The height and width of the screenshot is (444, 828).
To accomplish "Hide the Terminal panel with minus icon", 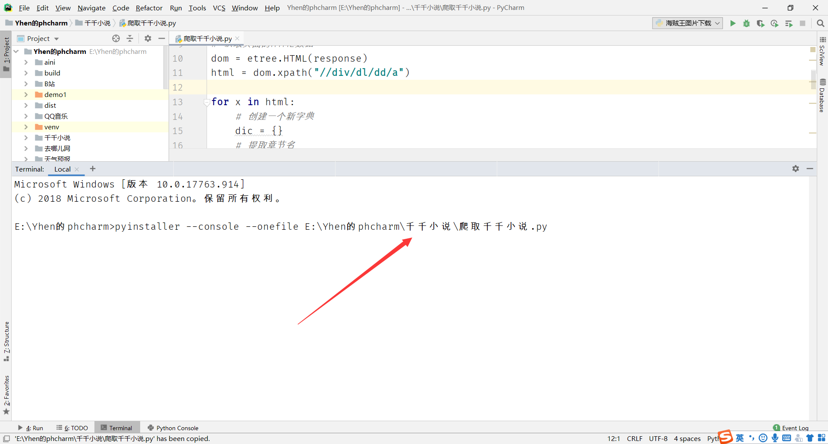I will pyautogui.click(x=810, y=169).
